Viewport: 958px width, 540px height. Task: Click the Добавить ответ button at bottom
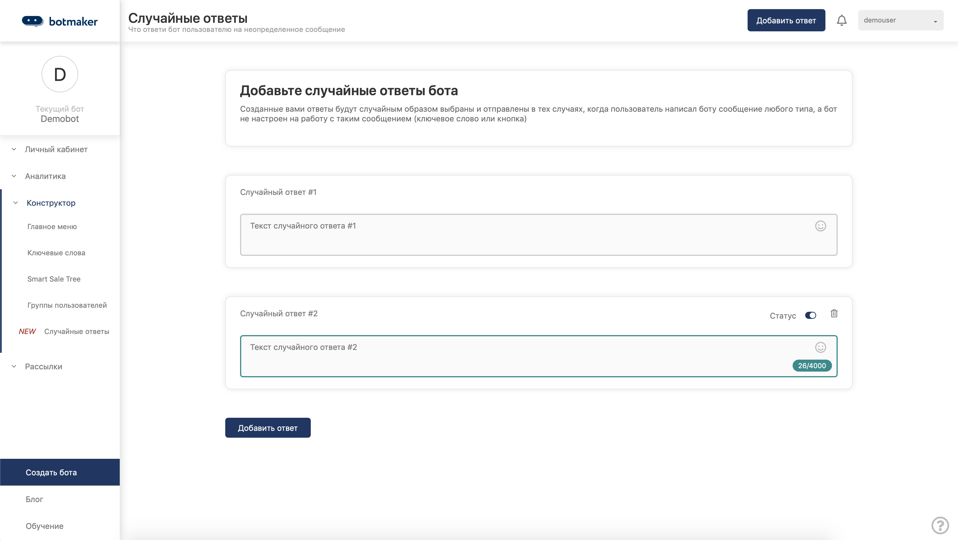point(268,427)
